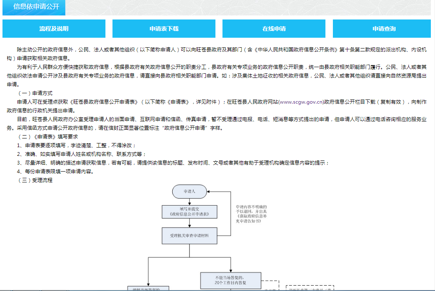Click the 受理机关审查申请材料 flowchart box
Image resolution: width=435 pixels, height=291 pixels.
(189, 235)
